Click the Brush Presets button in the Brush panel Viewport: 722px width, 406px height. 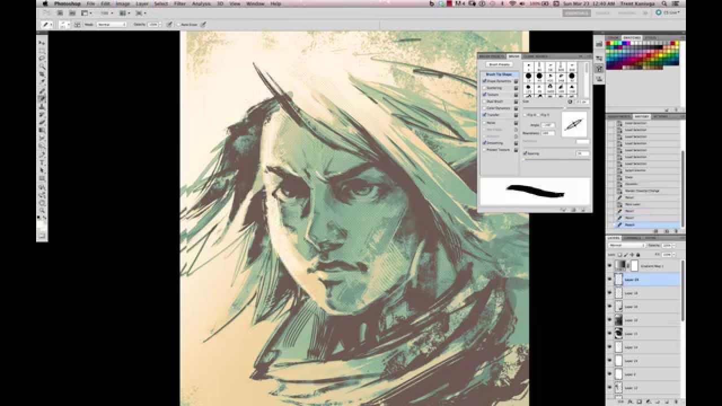click(x=500, y=64)
